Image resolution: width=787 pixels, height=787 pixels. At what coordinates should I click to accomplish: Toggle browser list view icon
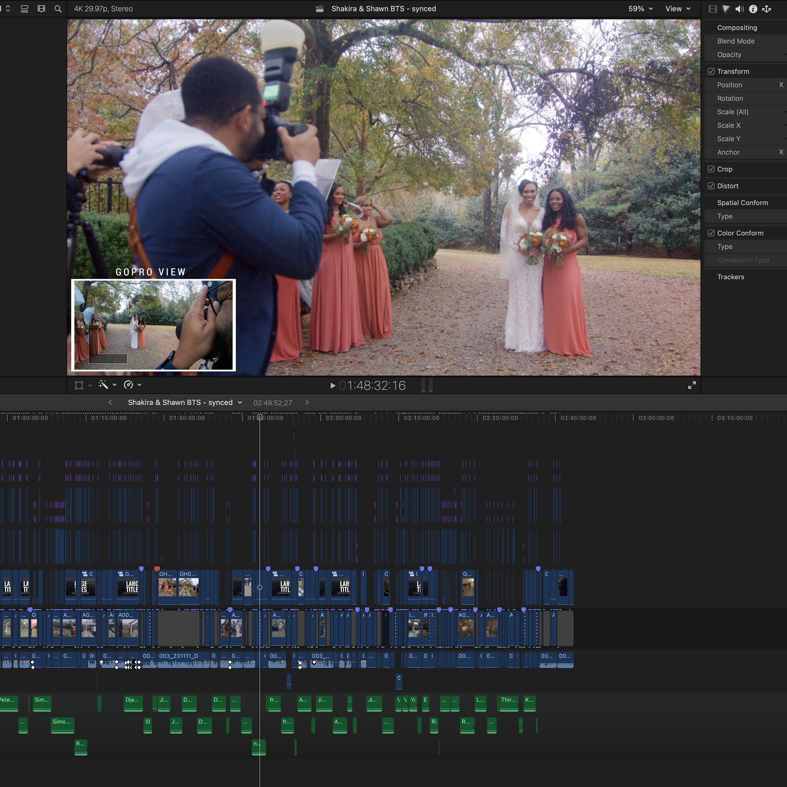point(25,8)
